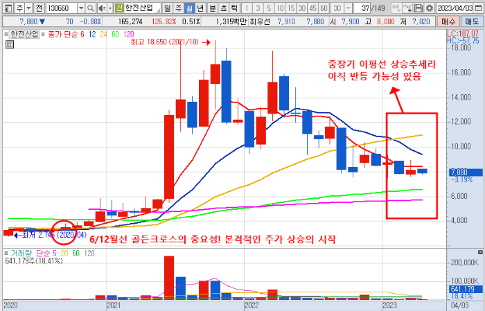Screen dimensions: 485x311
Task: Open chart settings gear icon
Action: pos(430,8)
